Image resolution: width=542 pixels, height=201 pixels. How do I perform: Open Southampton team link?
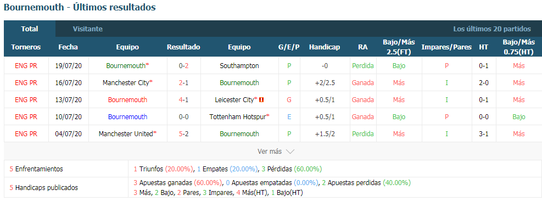[239, 66]
